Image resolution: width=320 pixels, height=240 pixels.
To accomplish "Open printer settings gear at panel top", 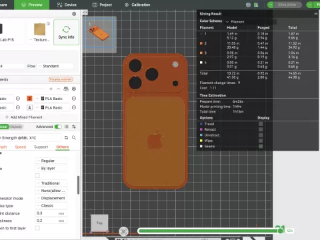I will click(x=74, y=14).
